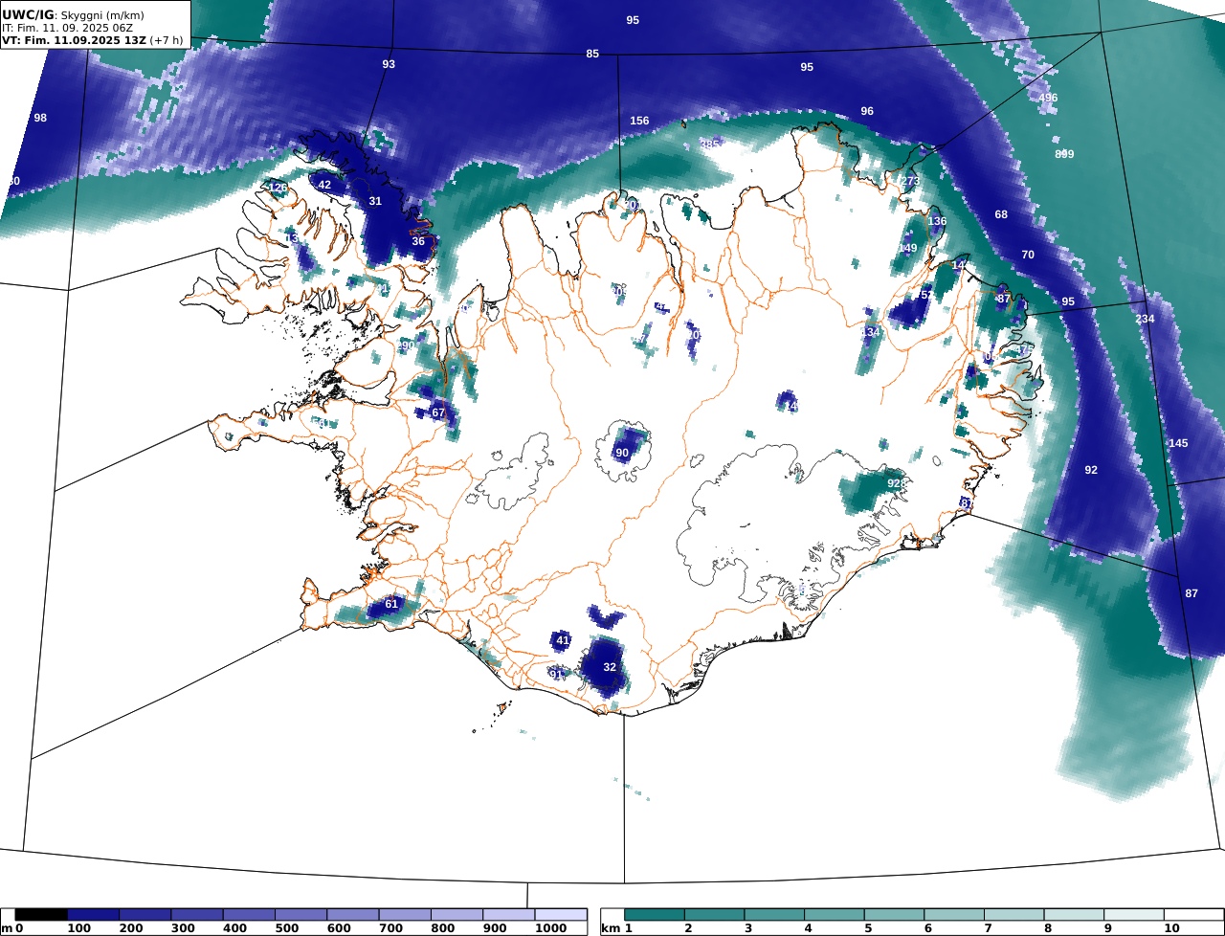Click the visibility value '85' on the map
Screen dimensions: 1225x936
click(592, 54)
